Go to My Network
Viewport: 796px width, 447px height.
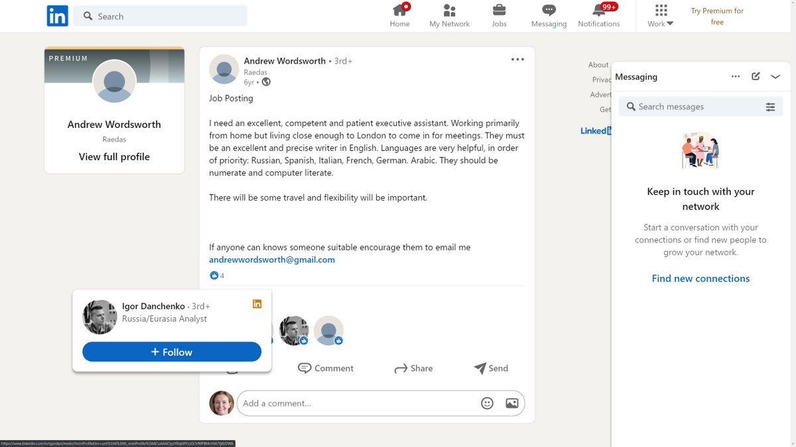(x=449, y=16)
